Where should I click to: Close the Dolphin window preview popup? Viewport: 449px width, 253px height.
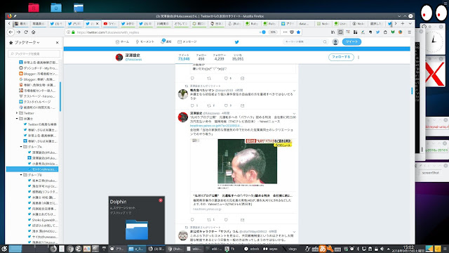click(161, 200)
